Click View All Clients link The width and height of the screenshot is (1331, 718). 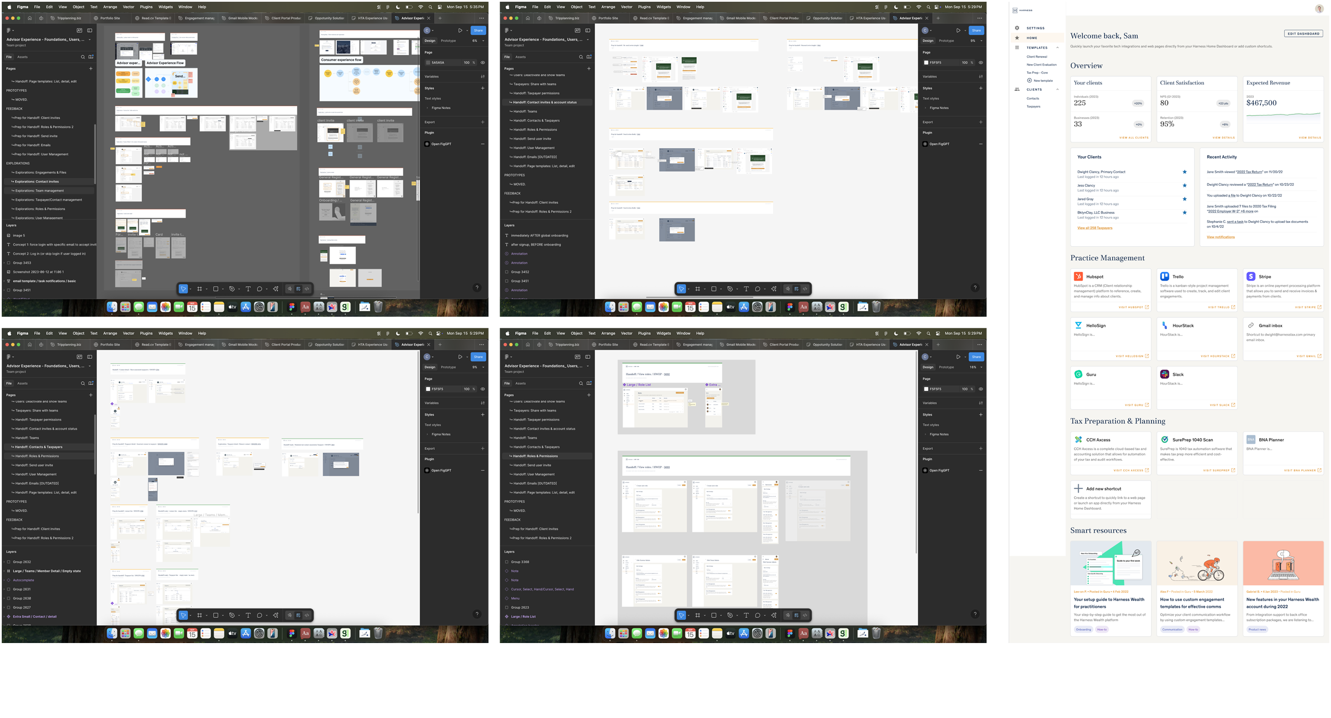coord(1133,137)
